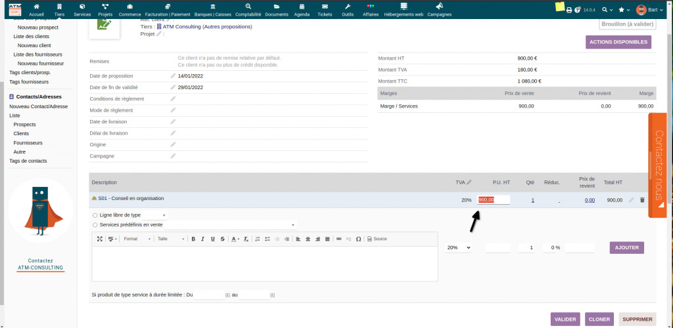The image size is (673, 328).
Task: Insert special character omega icon
Action: pos(358,239)
